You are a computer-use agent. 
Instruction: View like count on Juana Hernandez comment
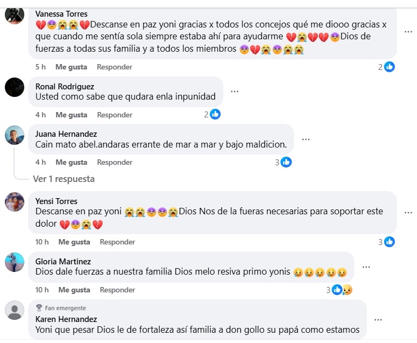[283, 162]
